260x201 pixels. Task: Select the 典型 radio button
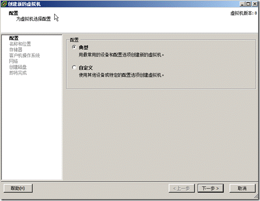[74, 47]
